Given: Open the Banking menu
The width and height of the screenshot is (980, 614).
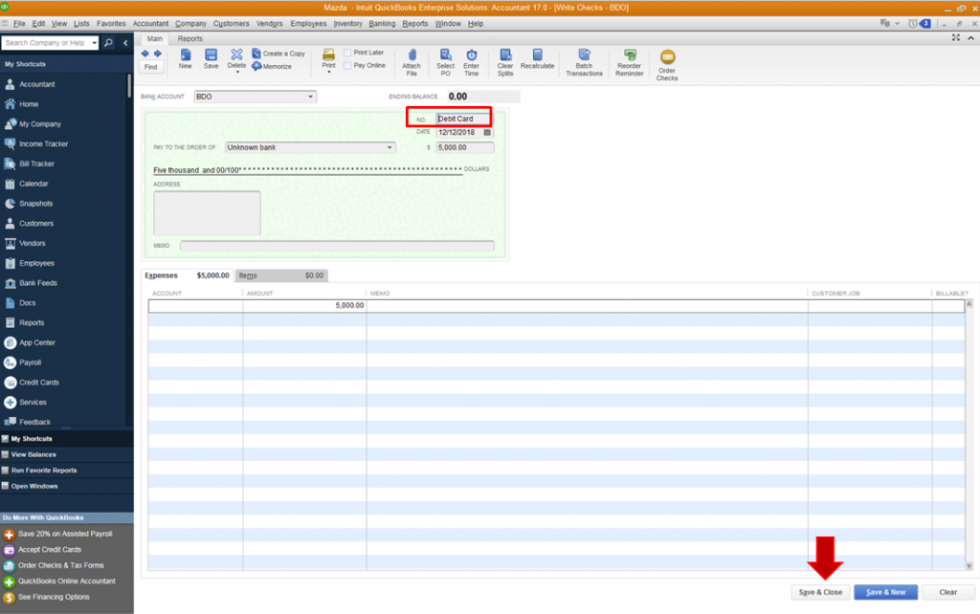Looking at the screenshot, I should click(x=381, y=24).
